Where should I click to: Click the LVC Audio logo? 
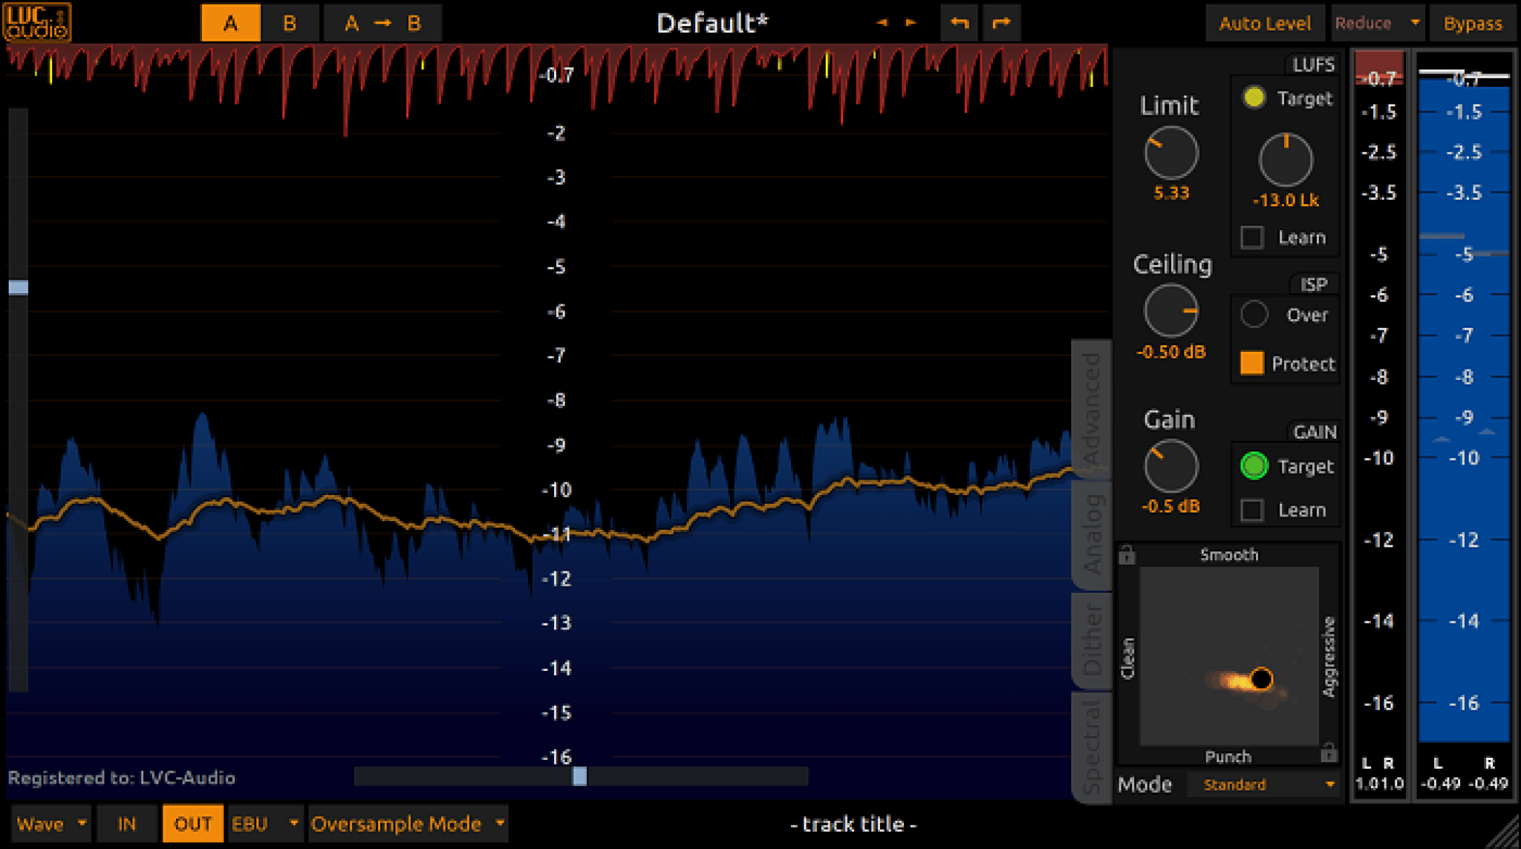pyautogui.click(x=37, y=22)
